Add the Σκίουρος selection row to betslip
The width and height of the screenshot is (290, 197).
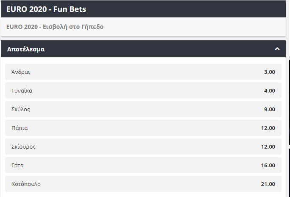pos(143,146)
